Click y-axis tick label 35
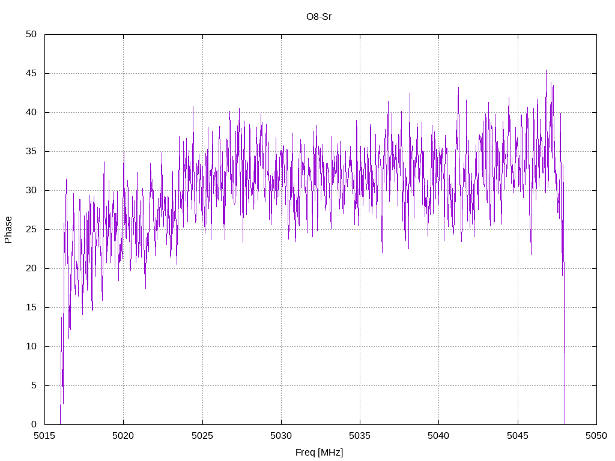This screenshot has width=615, height=461. coord(31,151)
